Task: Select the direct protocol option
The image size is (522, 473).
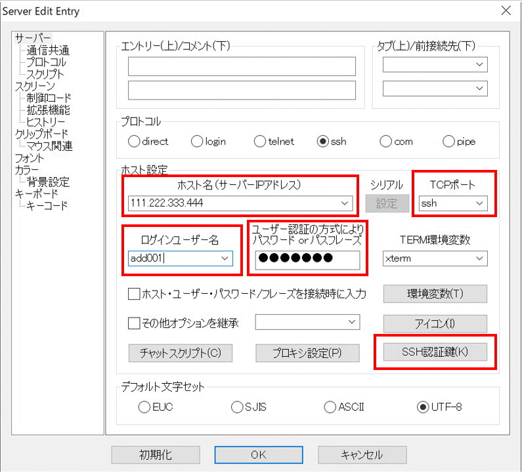Action: [134, 141]
